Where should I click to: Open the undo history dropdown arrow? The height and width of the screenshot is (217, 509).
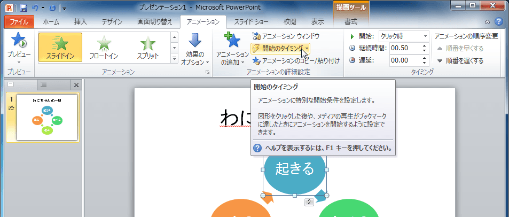point(43,8)
